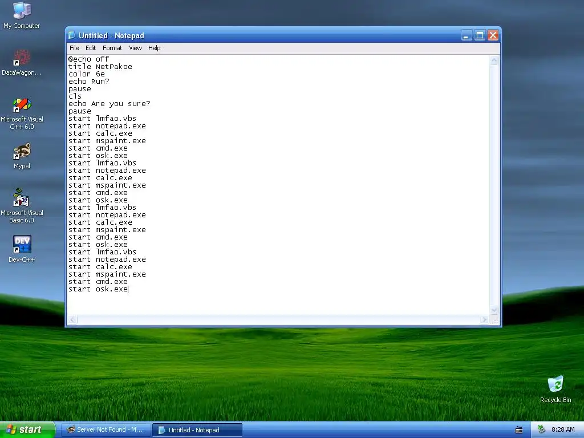Open the Start menu
This screenshot has width=584, height=438.
click(27, 430)
